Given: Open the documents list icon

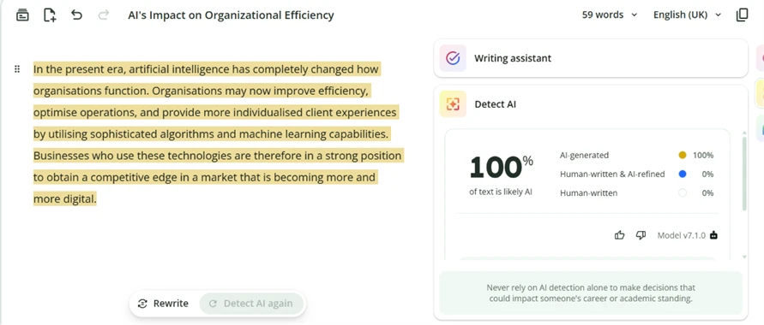Looking at the screenshot, I should 22,15.
